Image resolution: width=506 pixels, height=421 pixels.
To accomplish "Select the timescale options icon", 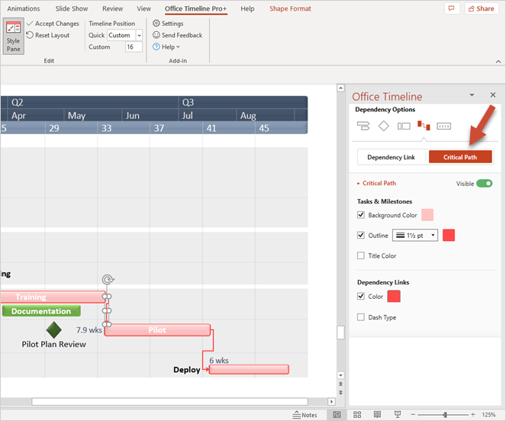I will pyautogui.click(x=444, y=126).
